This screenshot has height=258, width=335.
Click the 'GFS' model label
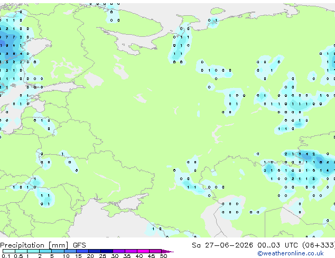[79, 245]
